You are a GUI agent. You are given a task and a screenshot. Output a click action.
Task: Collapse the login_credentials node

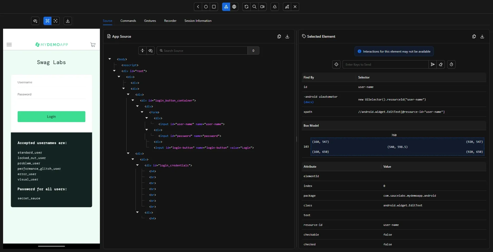tap(137, 165)
